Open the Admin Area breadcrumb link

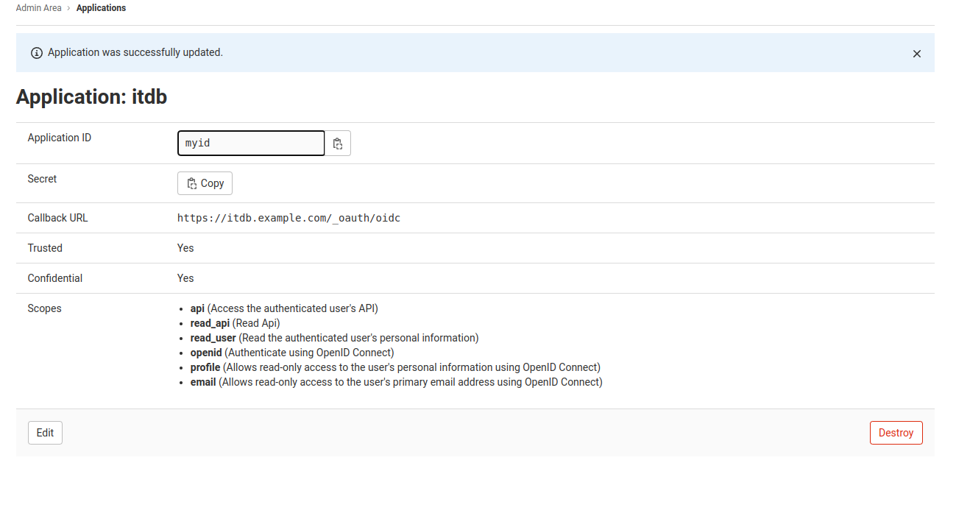pyautogui.click(x=39, y=7)
